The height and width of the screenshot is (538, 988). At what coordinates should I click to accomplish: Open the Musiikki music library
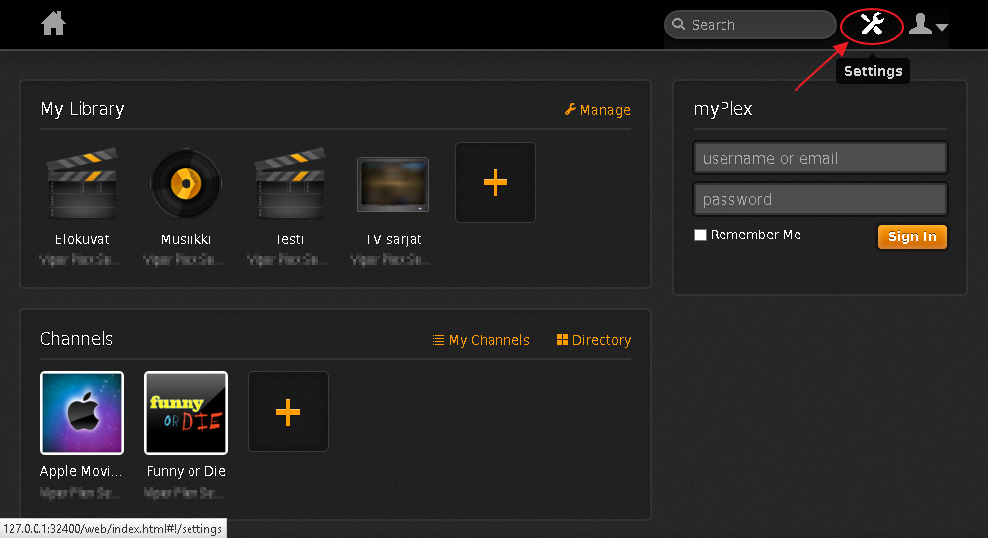pos(186,184)
